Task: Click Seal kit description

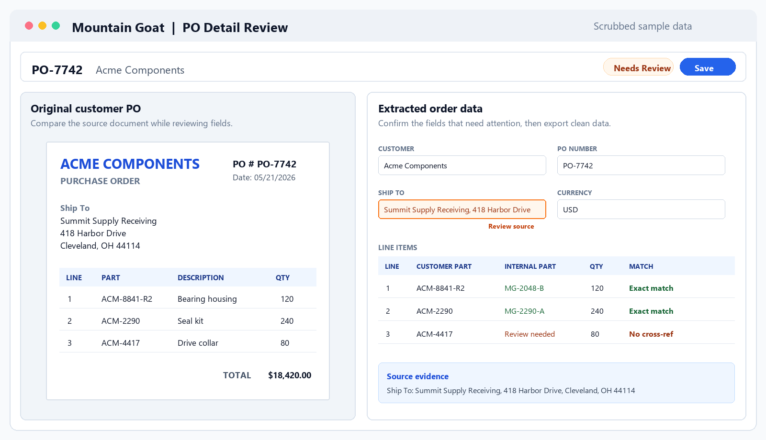Action: pyautogui.click(x=190, y=321)
